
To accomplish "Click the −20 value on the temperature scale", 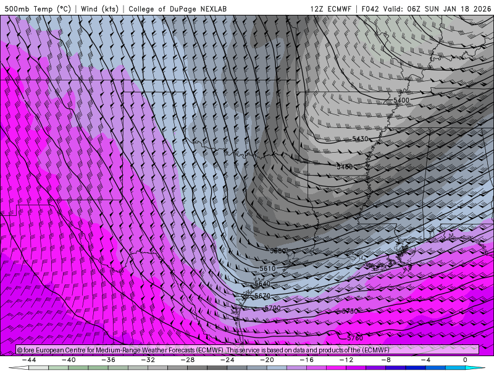I will [x=267, y=360].
